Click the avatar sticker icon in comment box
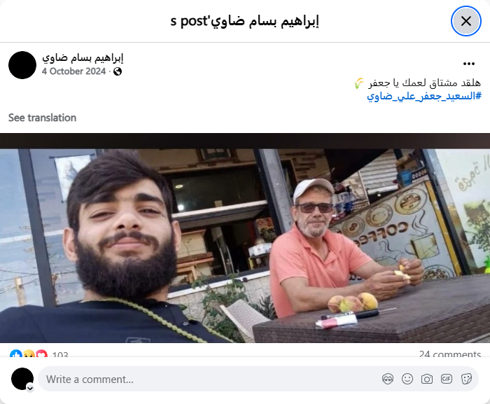 [x=388, y=379]
